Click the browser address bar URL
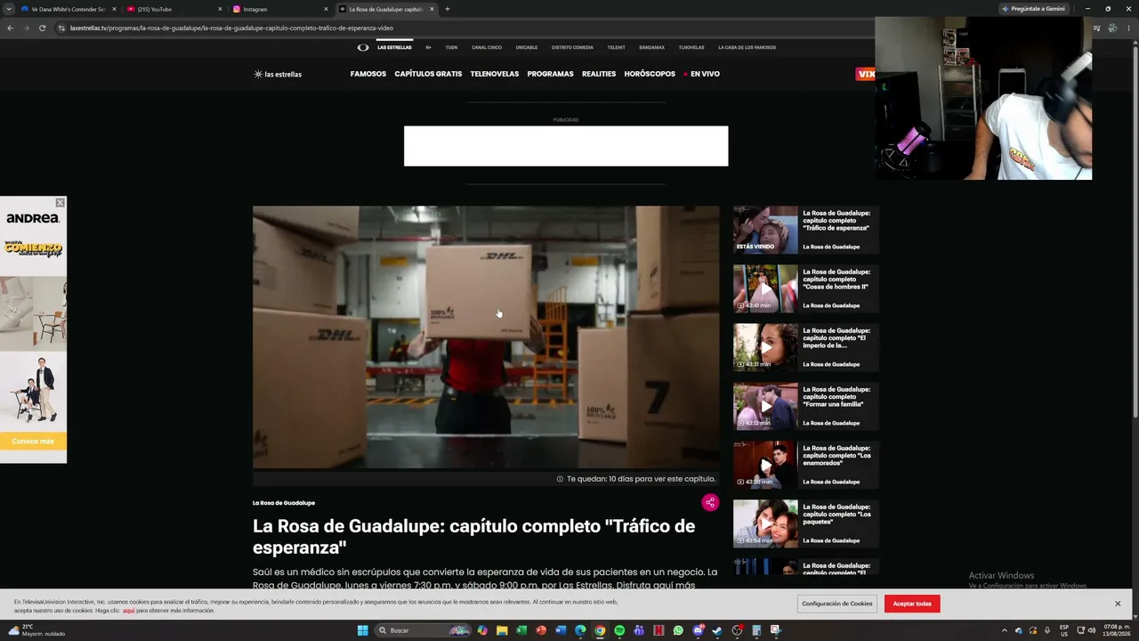 click(231, 28)
